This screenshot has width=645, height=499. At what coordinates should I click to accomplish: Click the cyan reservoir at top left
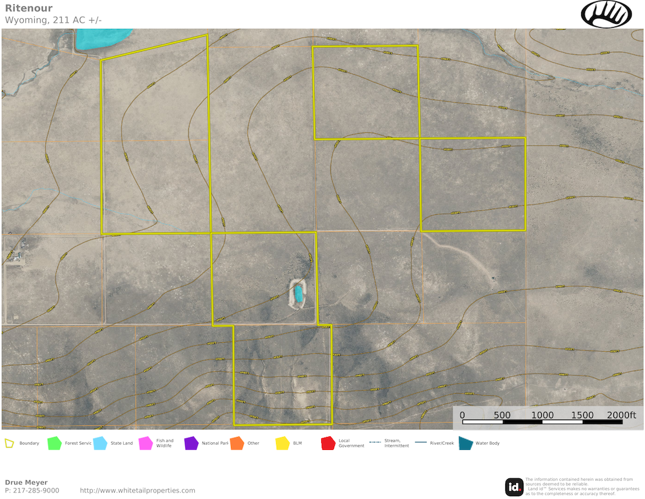(103, 39)
